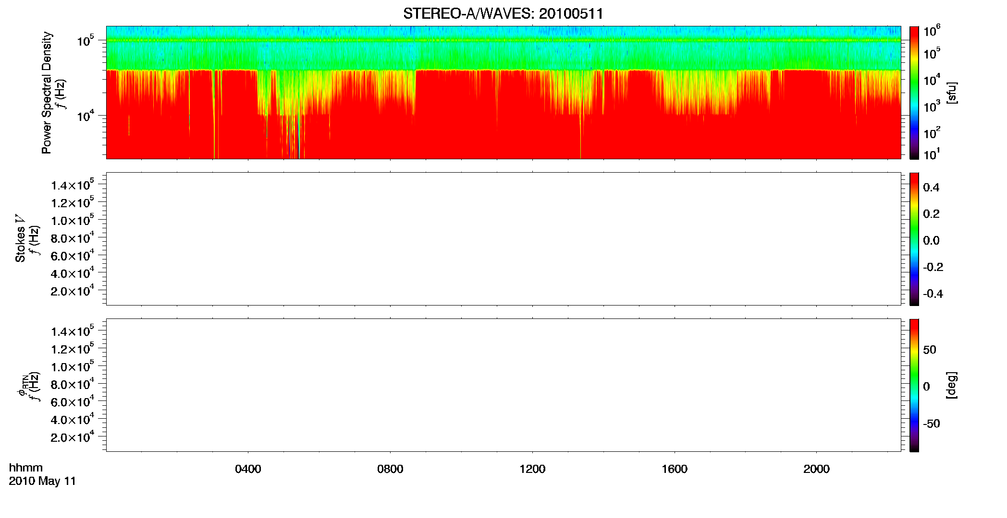Image resolution: width=1007 pixels, height=518 pixels.
Task: Click the empty phi RTN plot panel
Action: (x=503, y=385)
